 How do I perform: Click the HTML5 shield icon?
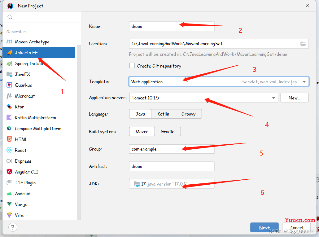coord(9,139)
